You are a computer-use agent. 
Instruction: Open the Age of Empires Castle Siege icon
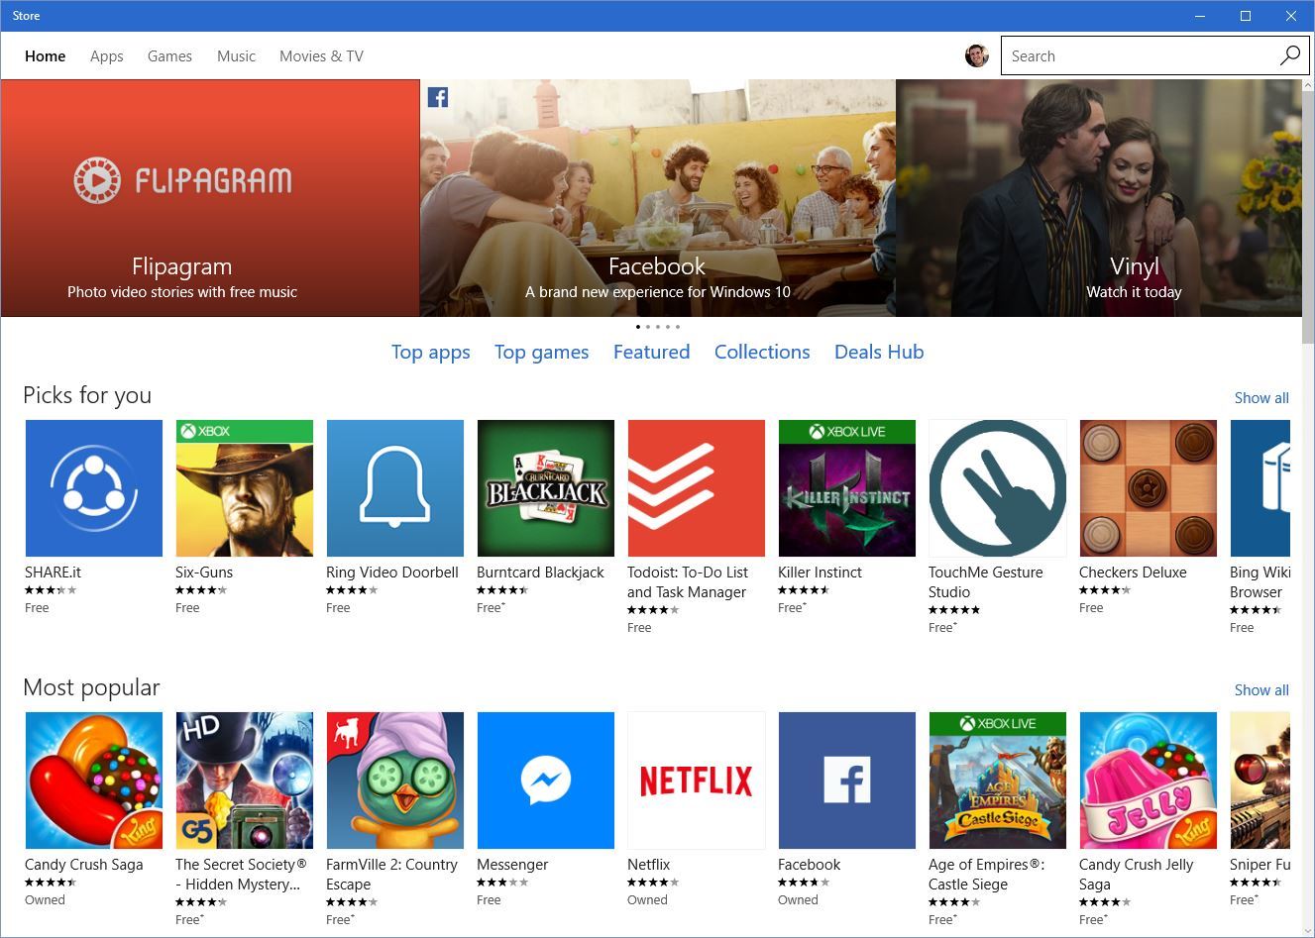pyautogui.click(x=997, y=780)
